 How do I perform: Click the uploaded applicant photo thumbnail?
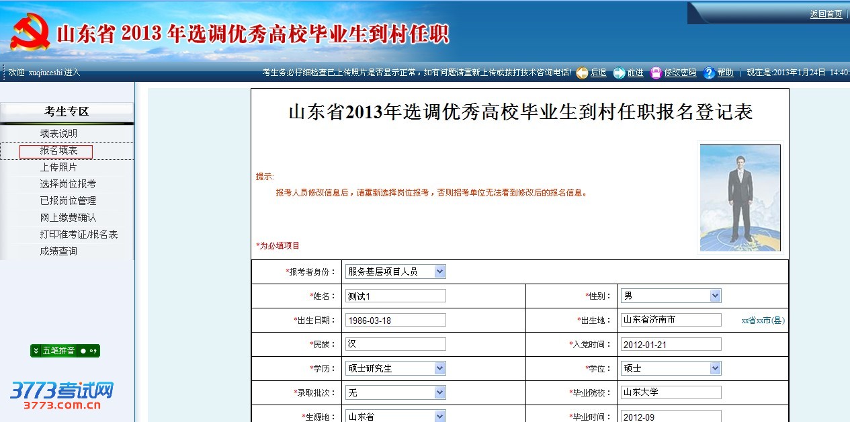[740, 198]
